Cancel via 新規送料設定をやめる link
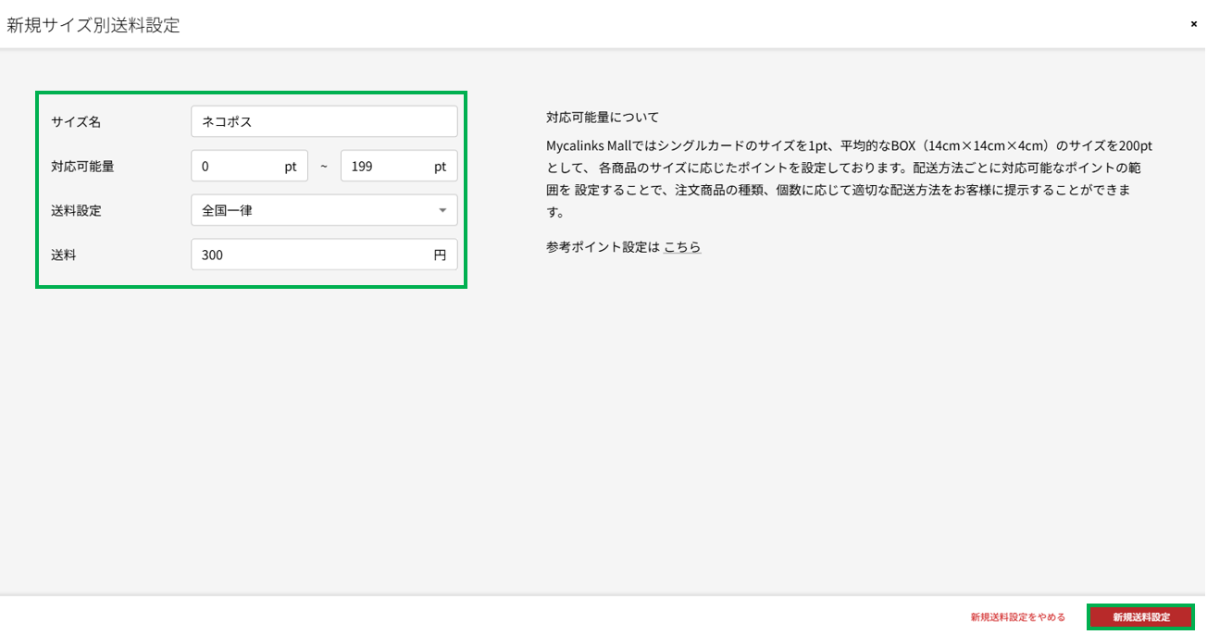 click(1017, 617)
